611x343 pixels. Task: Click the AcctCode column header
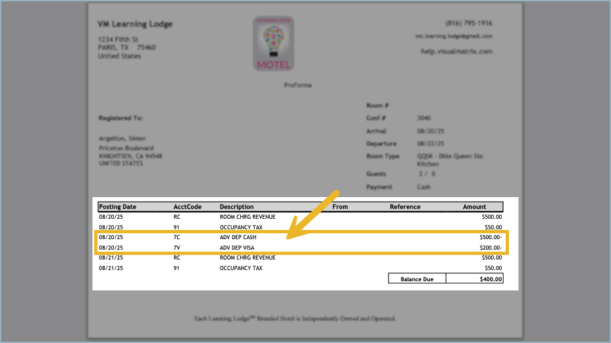click(x=188, y=207)
